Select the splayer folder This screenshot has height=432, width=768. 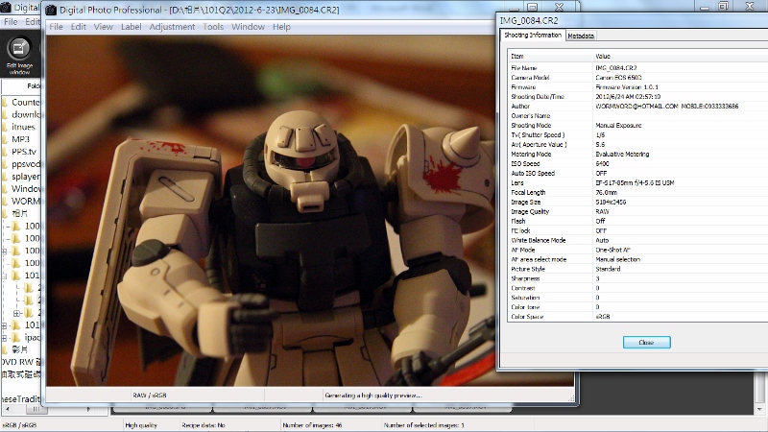pyautogui.click(x=26, y=177)
